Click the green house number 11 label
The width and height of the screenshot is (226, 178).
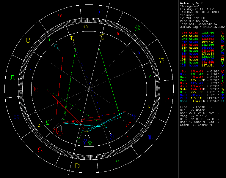(x=51, y=40)
